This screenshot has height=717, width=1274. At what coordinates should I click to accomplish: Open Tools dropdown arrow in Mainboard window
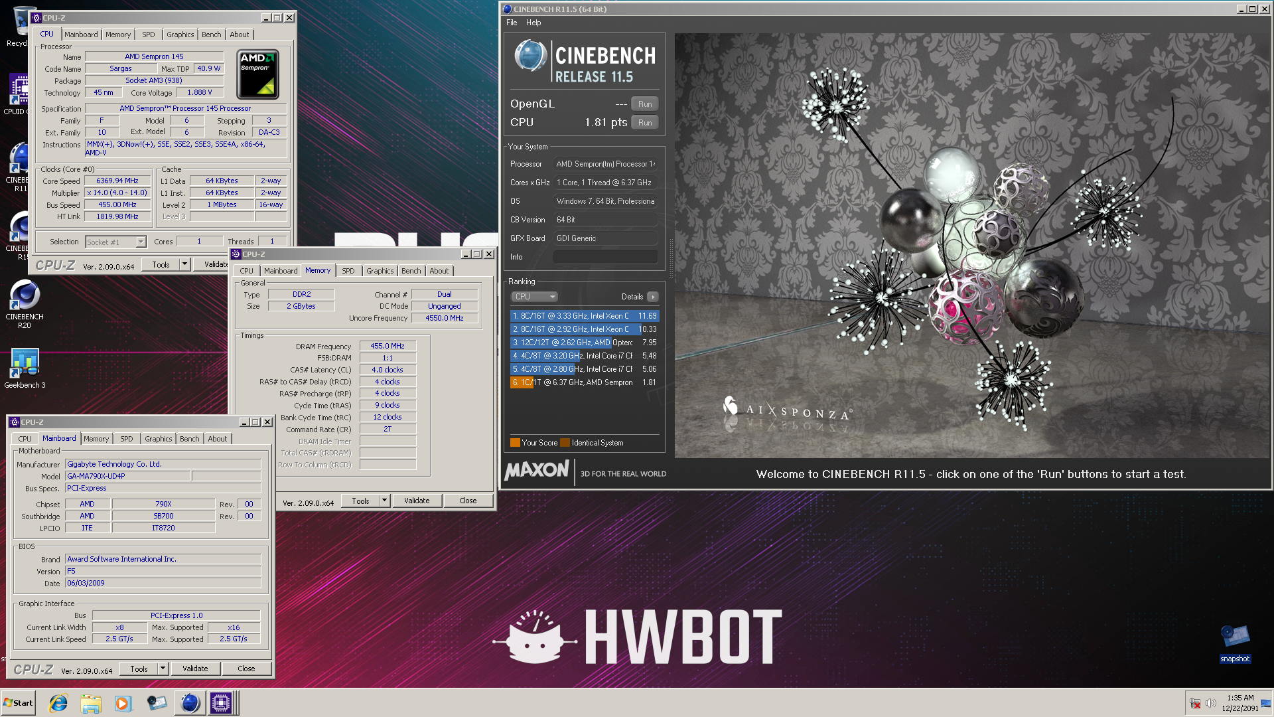click(x=163, y=669)
